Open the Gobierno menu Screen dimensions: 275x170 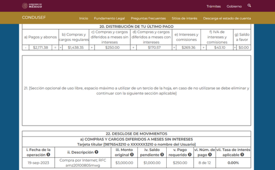(234, 6)
